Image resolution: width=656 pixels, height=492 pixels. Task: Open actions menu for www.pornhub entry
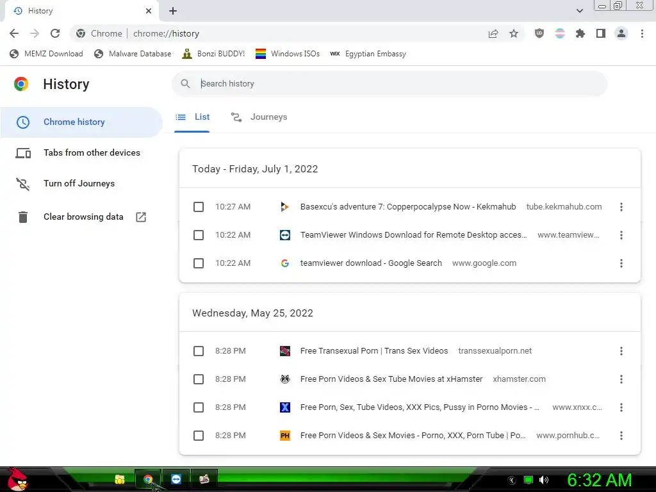[x=621, y=436]
